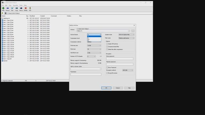This screenshot has height=115, width=205.
Task: Click the Copy toolbar icon
Action: click(17, 8)
